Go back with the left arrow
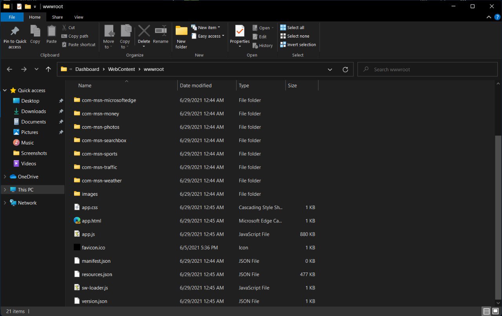Viewport: 502px width, 316px height. click(10, 69)
